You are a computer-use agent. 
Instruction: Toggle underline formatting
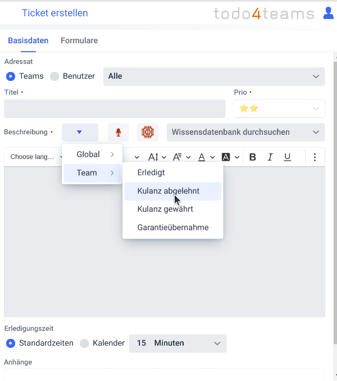(x=287, y=157)
